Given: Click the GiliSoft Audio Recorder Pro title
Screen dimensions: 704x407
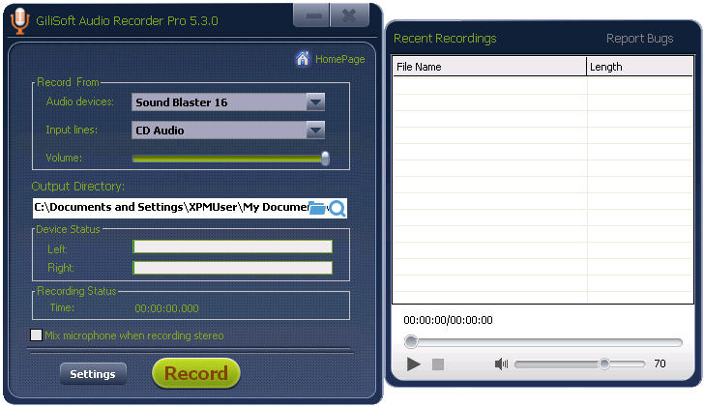Looking at the screenshot, I should (x=127, y=20).
